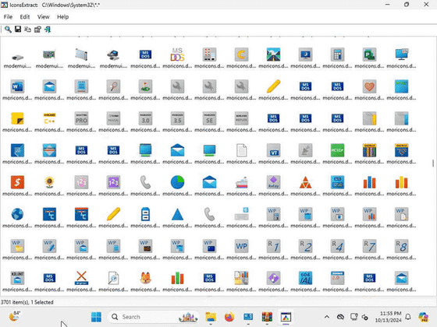437x327 pixels.
Task: Open the View menu
Action: coord(44,17)
